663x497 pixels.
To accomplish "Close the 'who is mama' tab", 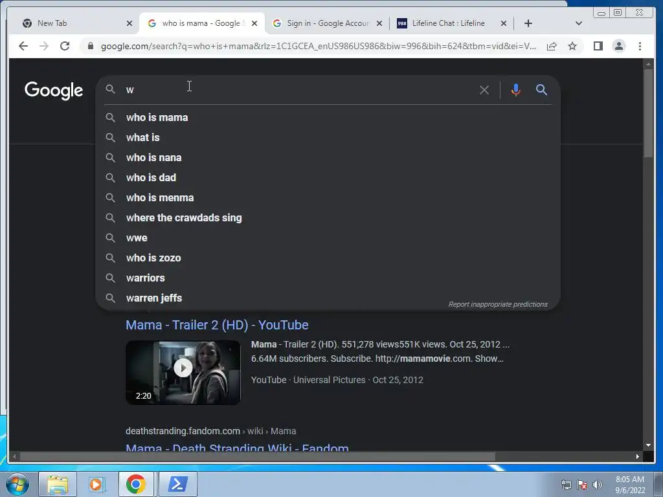I will (254, 23).
